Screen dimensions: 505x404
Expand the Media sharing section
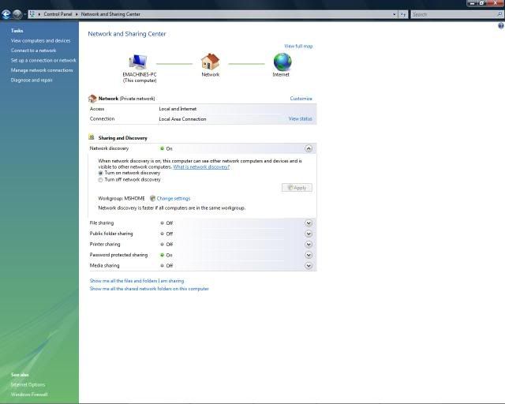[309, 266]
